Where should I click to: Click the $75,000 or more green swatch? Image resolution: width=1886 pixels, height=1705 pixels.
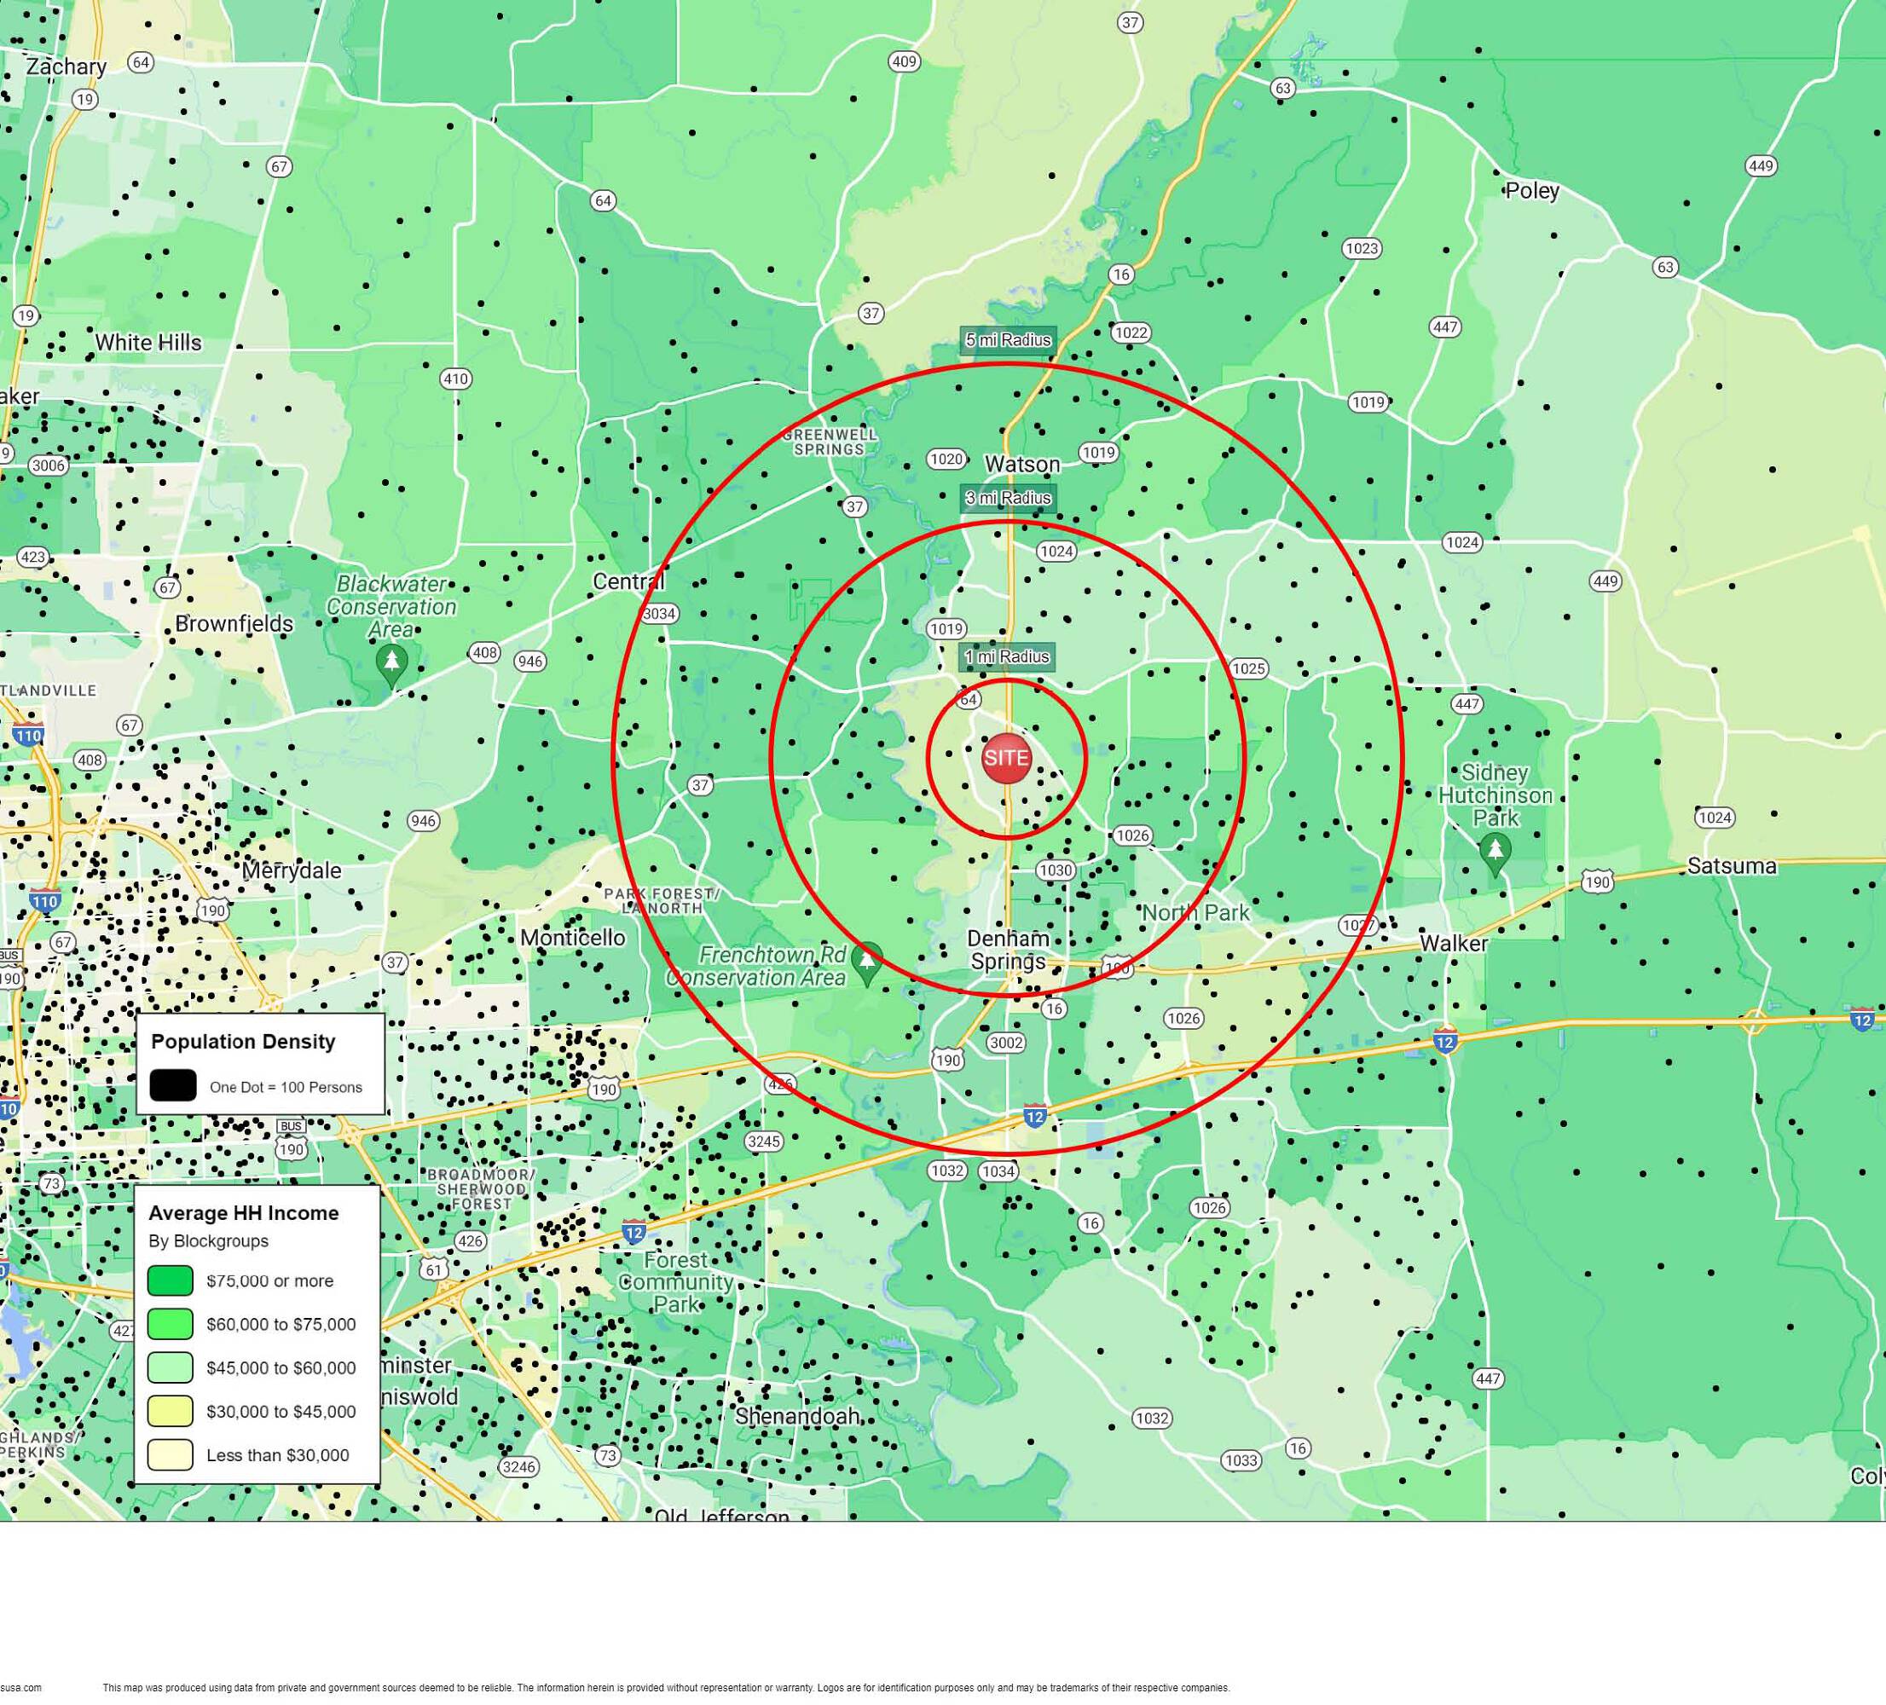point(171,1280)
